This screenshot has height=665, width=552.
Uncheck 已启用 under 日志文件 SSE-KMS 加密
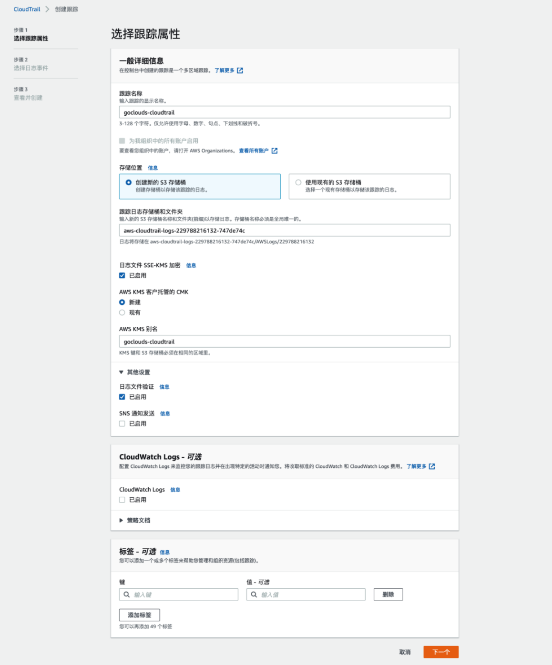click(122, 275)
